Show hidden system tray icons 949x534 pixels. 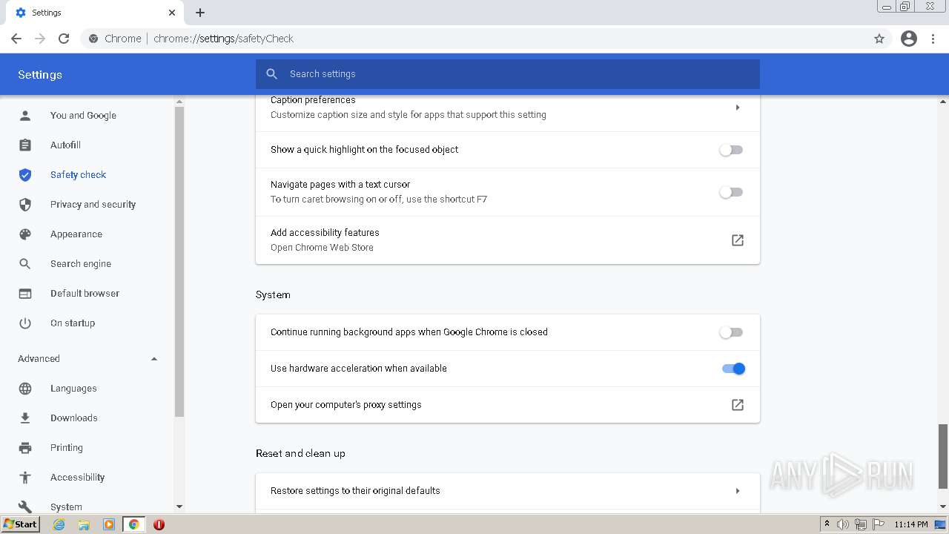(x=827, y=524)
